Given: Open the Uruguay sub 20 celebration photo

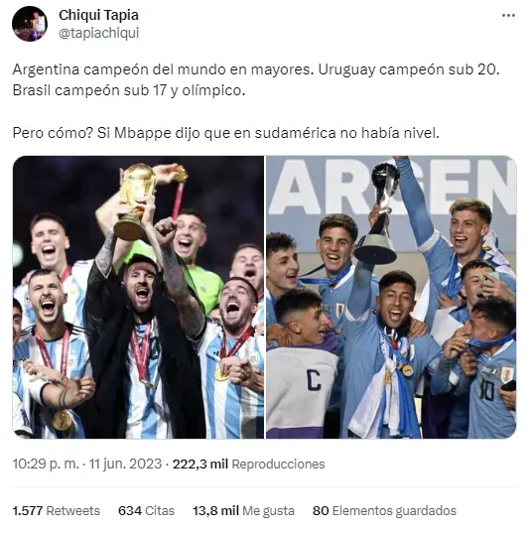Looking at the screenshot, I should tap(391, 297).
